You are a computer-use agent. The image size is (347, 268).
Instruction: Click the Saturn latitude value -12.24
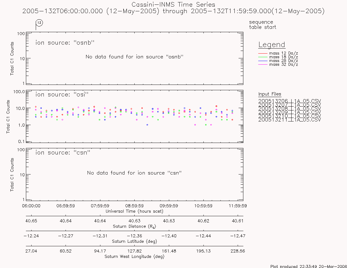click(x=31, y=236)
